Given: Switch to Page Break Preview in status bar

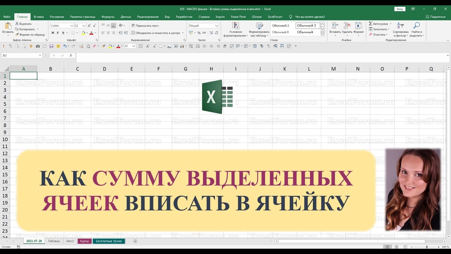Looking at the screenshot, I should pyautogui.click(x=406, y=247).
